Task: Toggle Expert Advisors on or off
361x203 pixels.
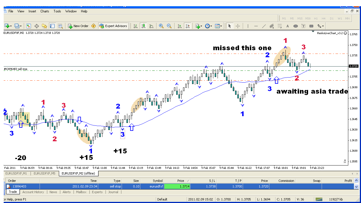Action: tap(113, 26)
